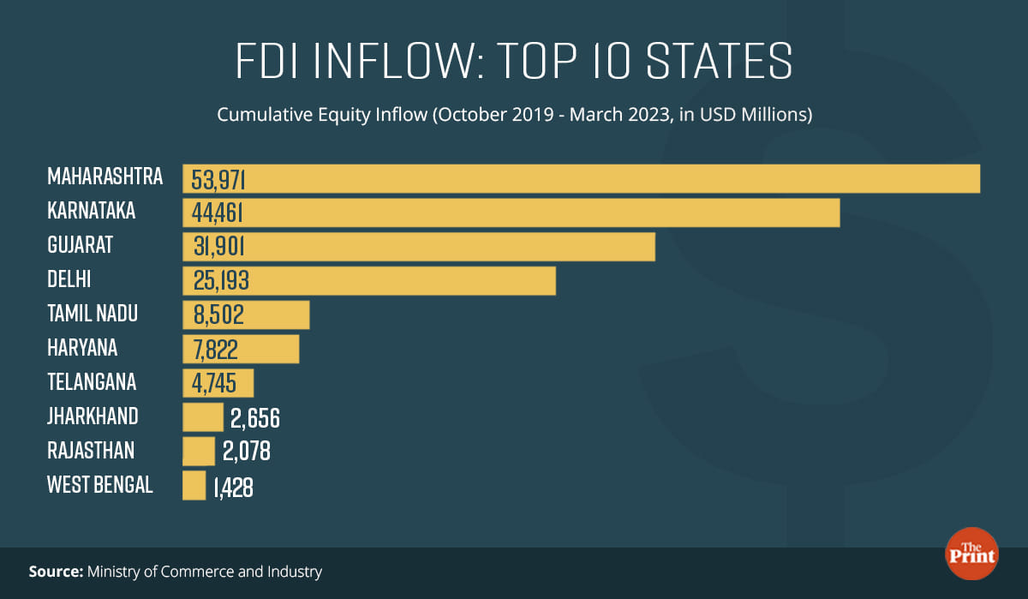The width and height of the screenshot is (1028, 599).
Task: Click the Tamil Nadu bar
Action: (245, 314)
